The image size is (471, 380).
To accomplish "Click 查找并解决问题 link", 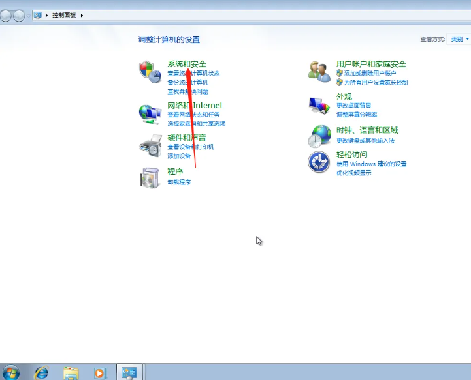I will 187,91.
